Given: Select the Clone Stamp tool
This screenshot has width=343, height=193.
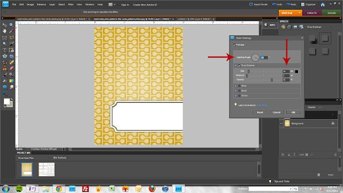Looking at the screenshot, I should click(5, 69).
